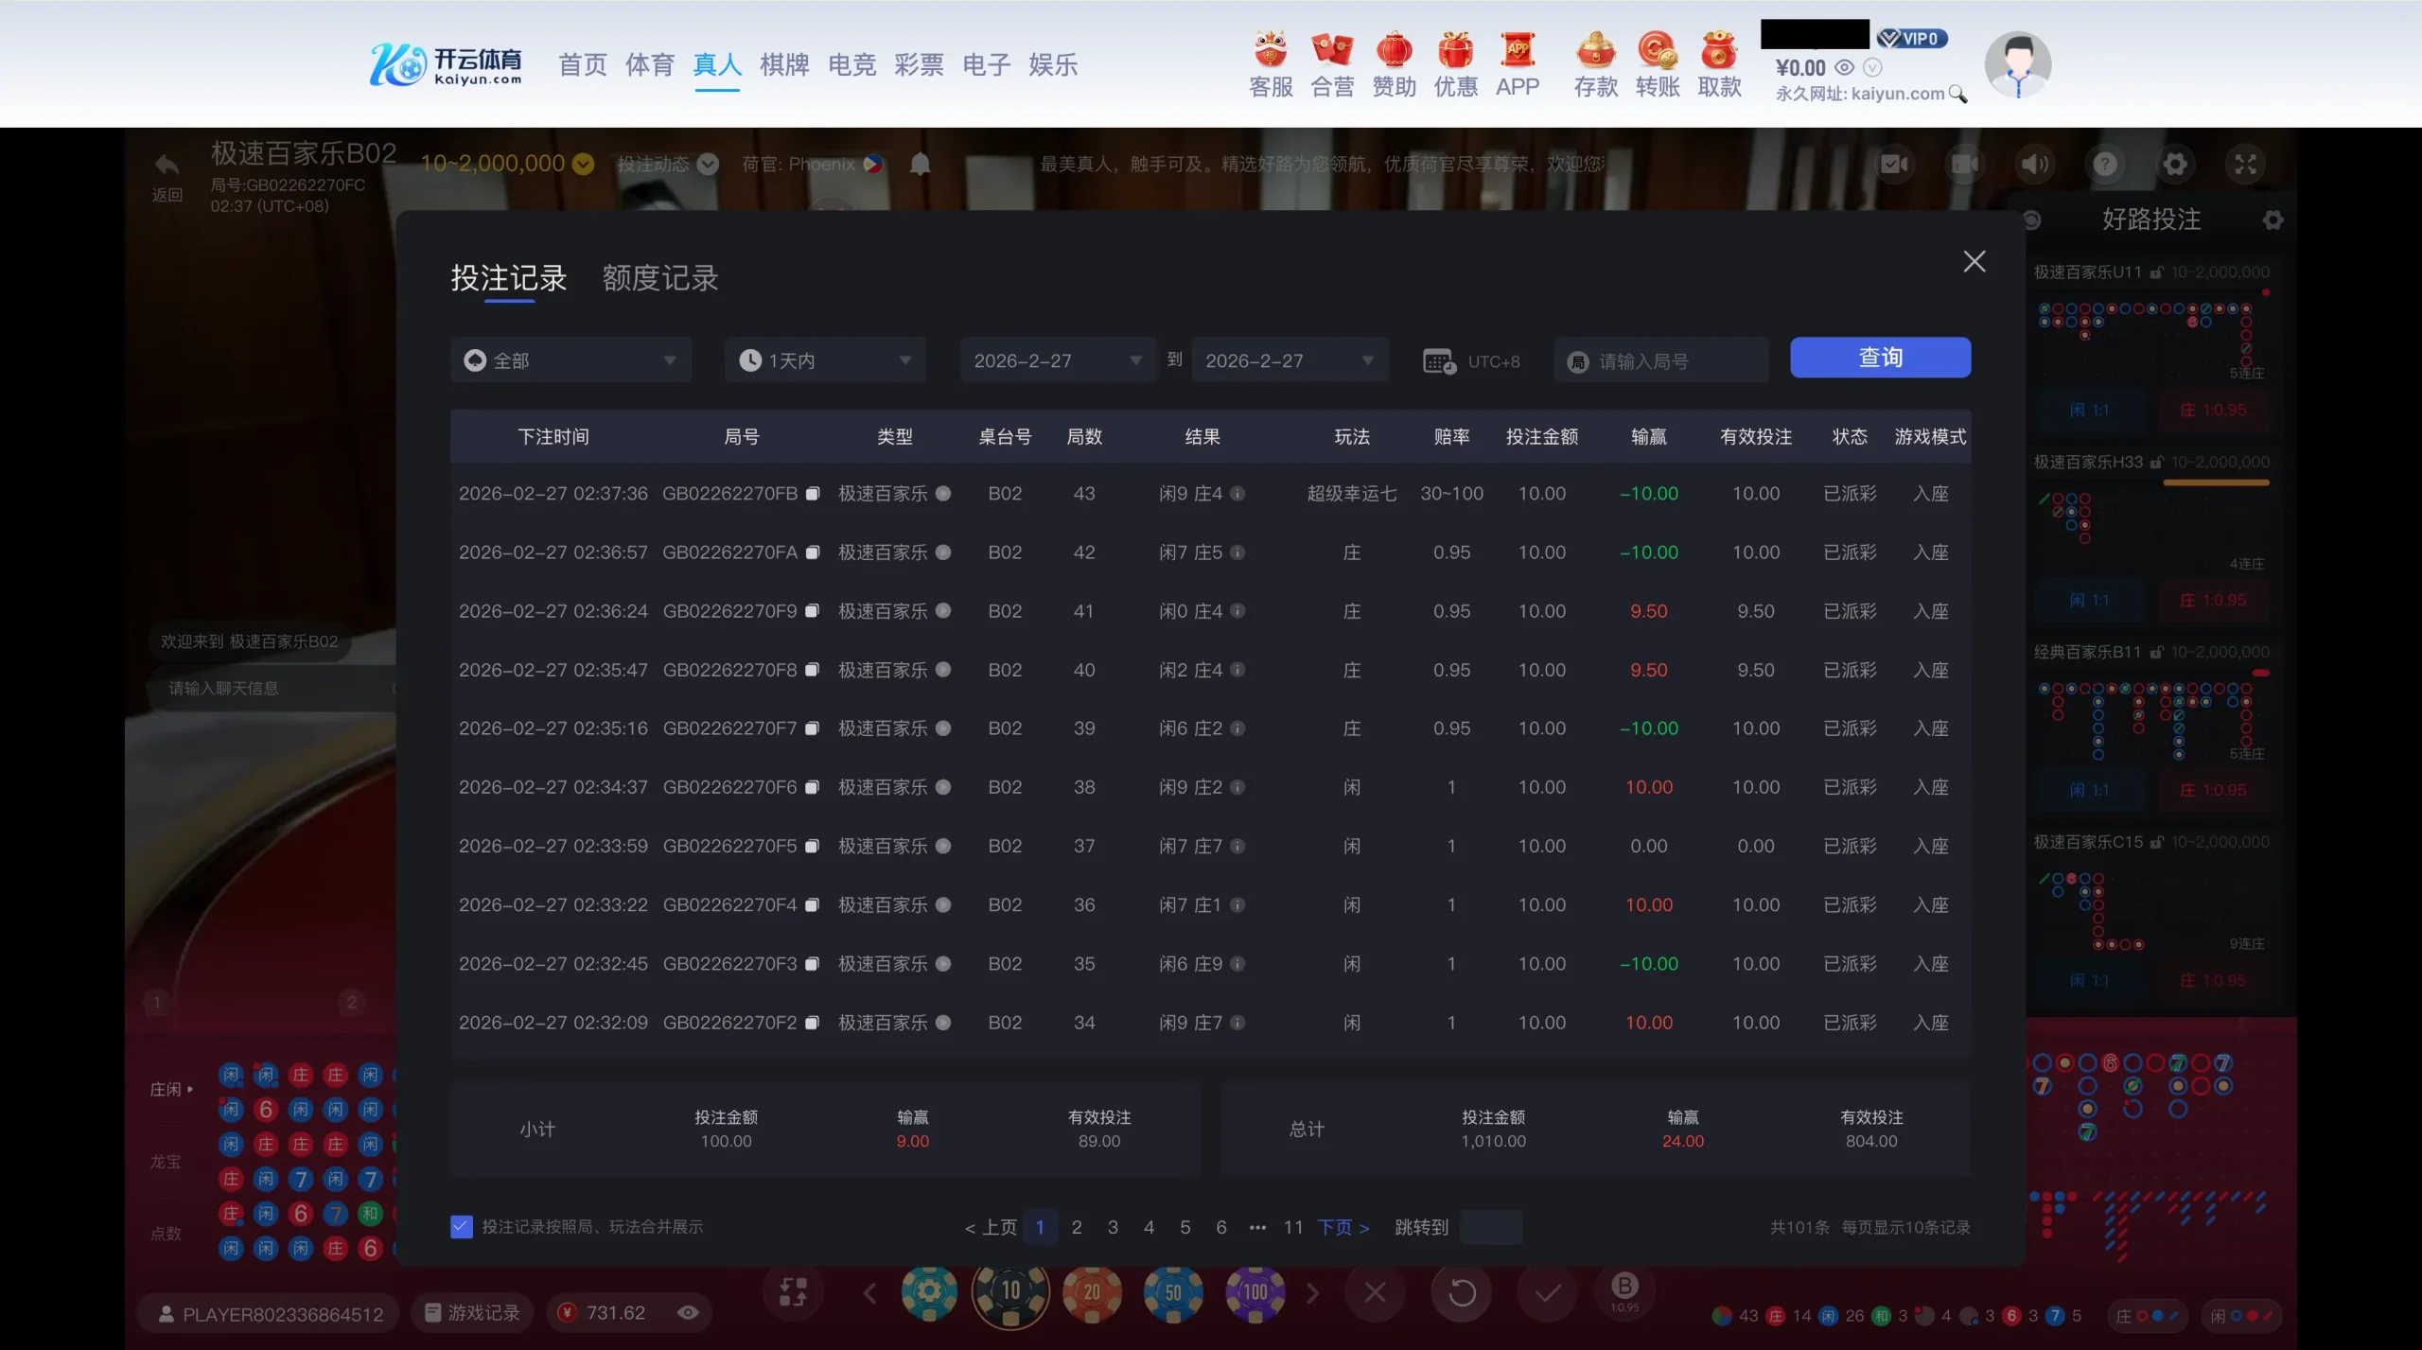2422x1350 pixels.
Task: Open the 存款 deposit icon
Action: [1595, 50]
